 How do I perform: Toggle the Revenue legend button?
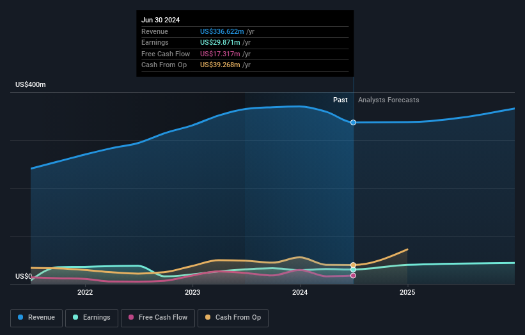tap(36, 318)
